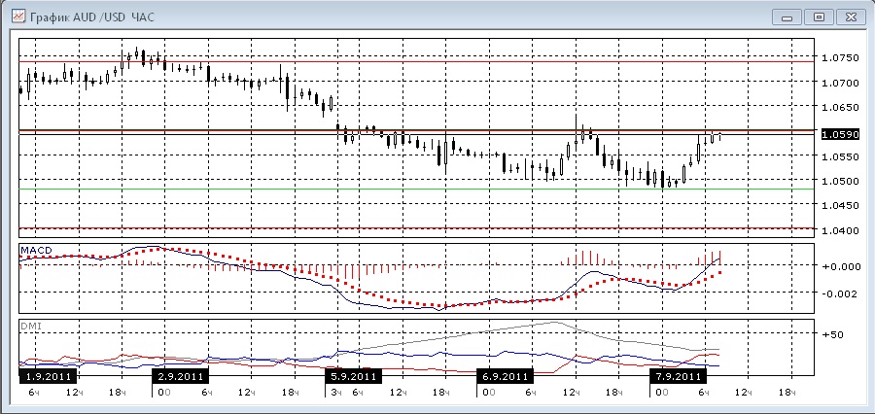Click the '3ч' time axis label
This screenshot has width=875, height=414.
334,393
